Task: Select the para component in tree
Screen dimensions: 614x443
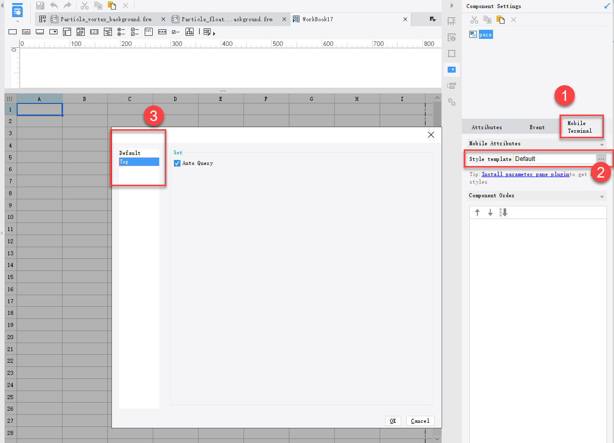Action: tap(485, 35)
